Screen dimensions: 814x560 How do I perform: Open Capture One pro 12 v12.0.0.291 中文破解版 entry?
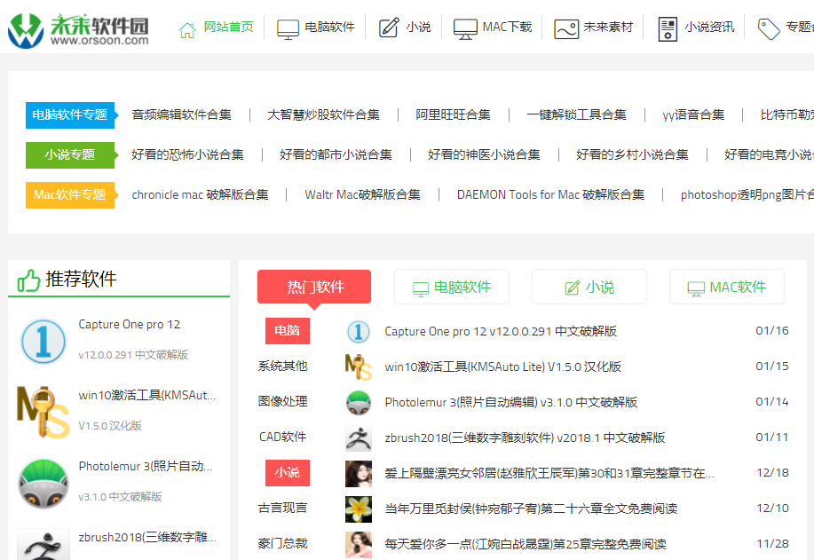[501, 332]
